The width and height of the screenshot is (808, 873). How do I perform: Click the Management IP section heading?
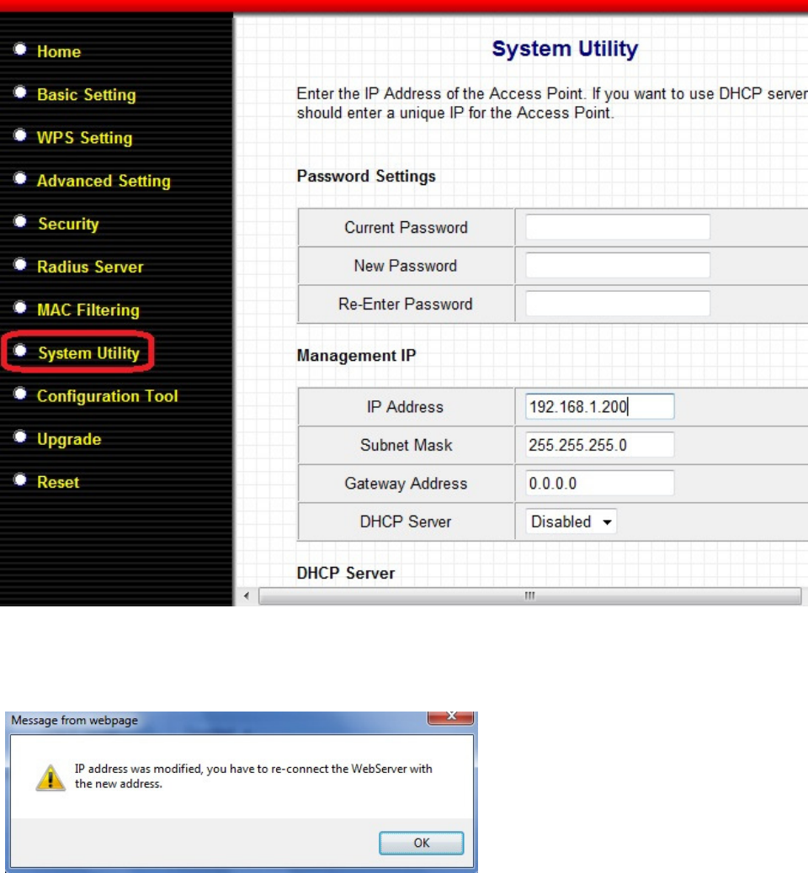tap(356, 355)
